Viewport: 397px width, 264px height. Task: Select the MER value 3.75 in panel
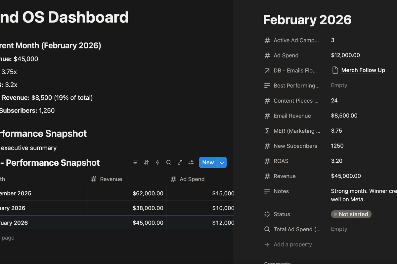[x=336, y=131]
